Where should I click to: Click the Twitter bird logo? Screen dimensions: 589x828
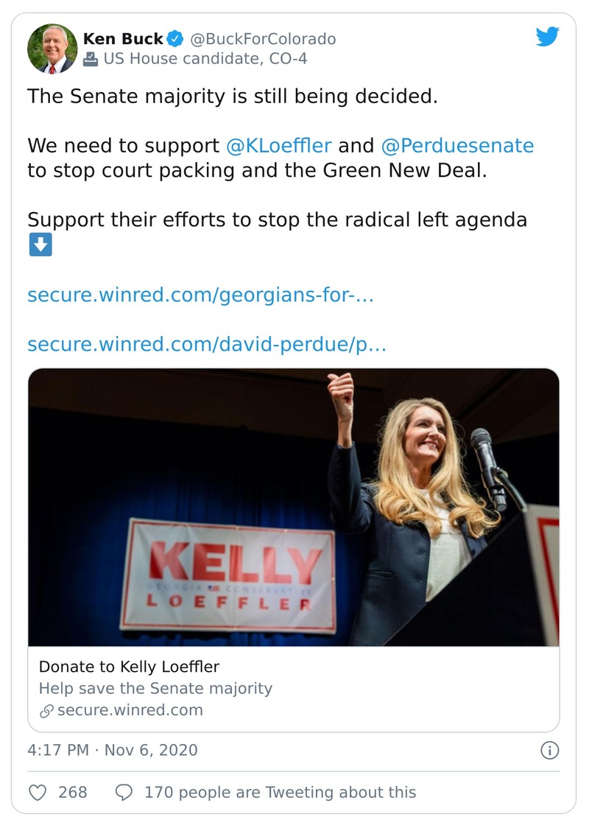[x=547, y=37]
